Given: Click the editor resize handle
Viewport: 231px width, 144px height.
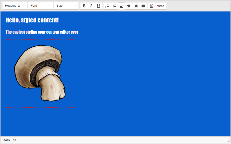Looking at the screenshot, I should 228,141.
